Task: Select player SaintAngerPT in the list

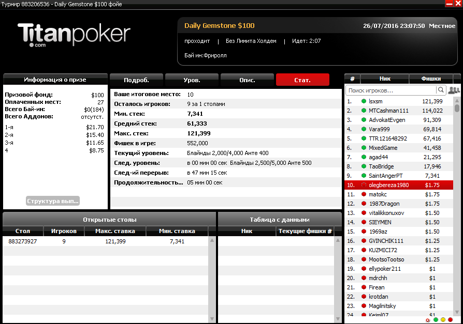Action: click(x=399, y=176)
